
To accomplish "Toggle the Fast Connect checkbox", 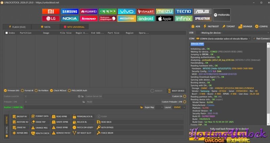I will point(254,39).
